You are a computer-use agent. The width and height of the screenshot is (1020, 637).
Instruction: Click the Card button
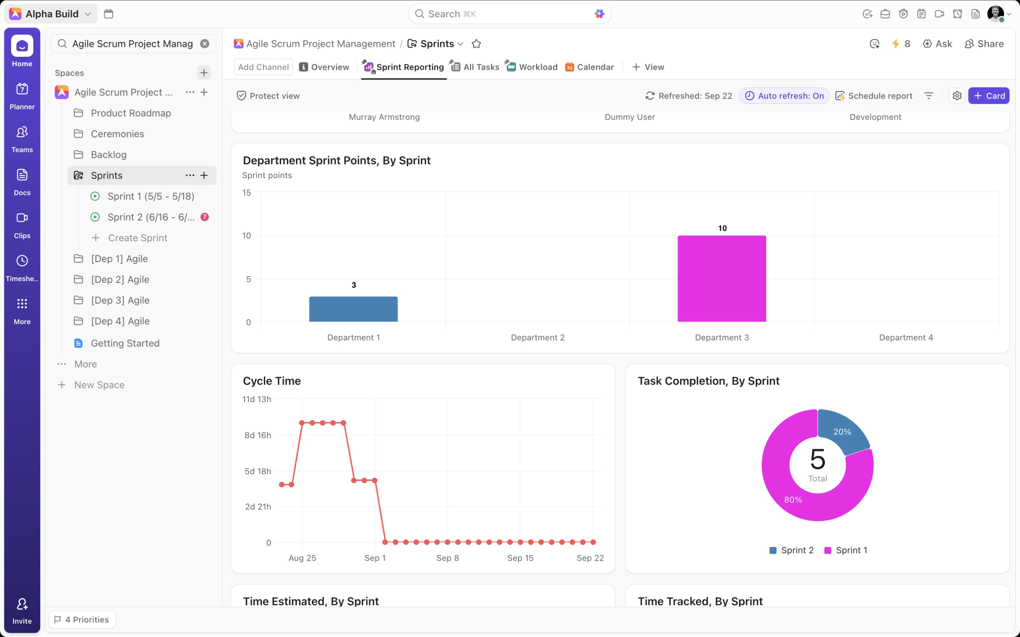[988, 95]
